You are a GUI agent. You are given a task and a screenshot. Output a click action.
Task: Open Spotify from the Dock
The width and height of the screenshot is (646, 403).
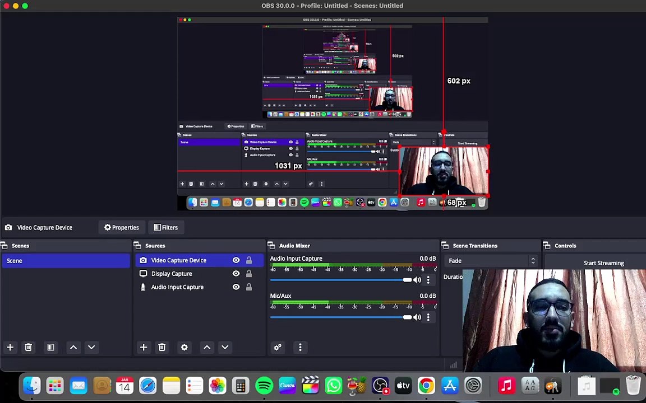(264, 386)
